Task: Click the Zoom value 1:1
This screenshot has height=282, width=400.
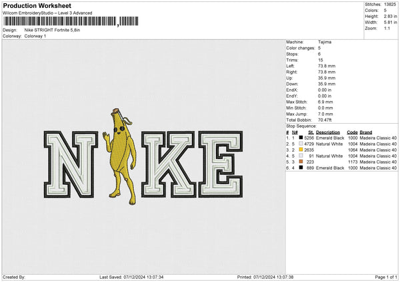Action: [x=387, y=28]
